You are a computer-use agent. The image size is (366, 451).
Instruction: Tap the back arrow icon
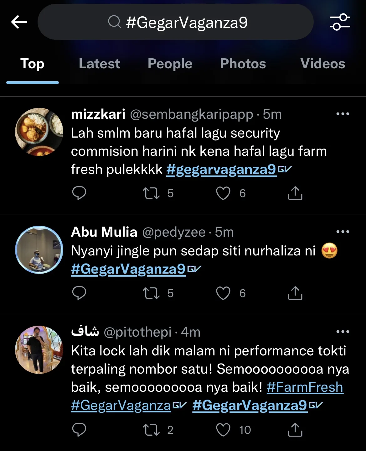19,22
